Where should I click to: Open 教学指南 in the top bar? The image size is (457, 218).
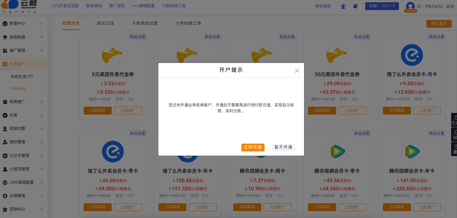(x=323, y=6)
